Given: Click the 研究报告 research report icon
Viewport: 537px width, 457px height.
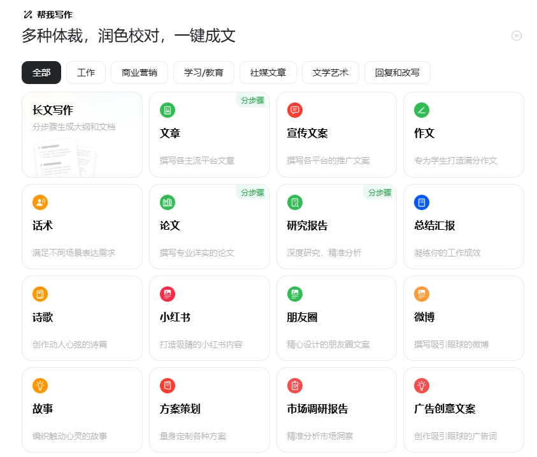Looking at the screenshot, I should click(294, 202).
